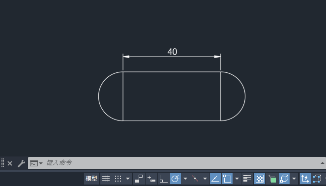Open snap mode settings dropdown arrow
The width and height of the screenshot is (326, 186).
point(128,179)
